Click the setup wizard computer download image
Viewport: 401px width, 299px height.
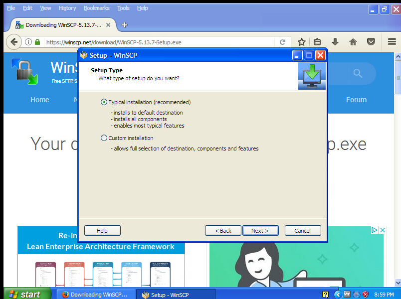pos(312,76)
